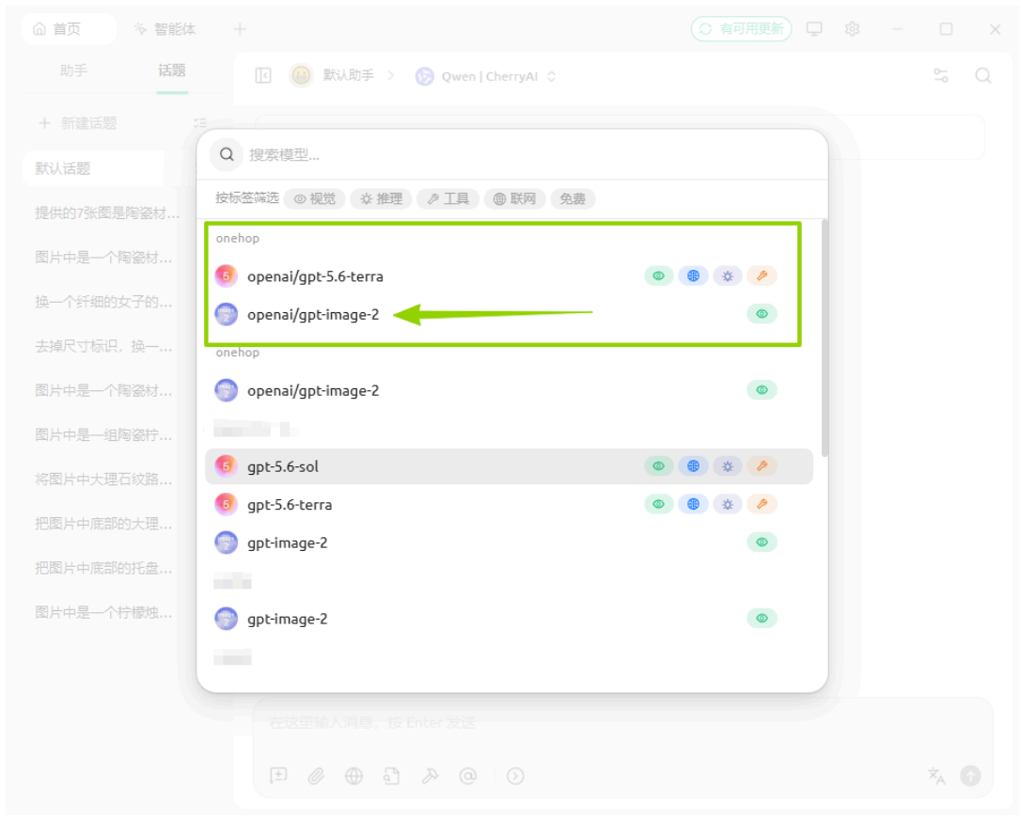Screen dimensions: 1021x818
Task: Switch to the 智能体 agents tab
Action: [165, 28]
